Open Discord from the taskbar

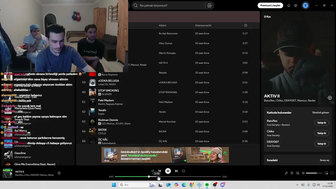click(x=223, y=185)
